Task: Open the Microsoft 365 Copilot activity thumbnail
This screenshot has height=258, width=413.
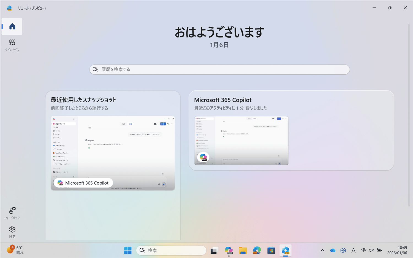Action: pyautogui.click(x=241, y=141)
